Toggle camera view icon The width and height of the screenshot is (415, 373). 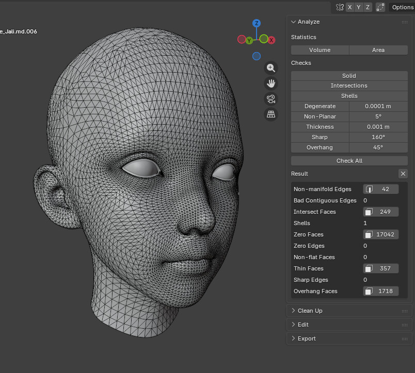(270, 99)
